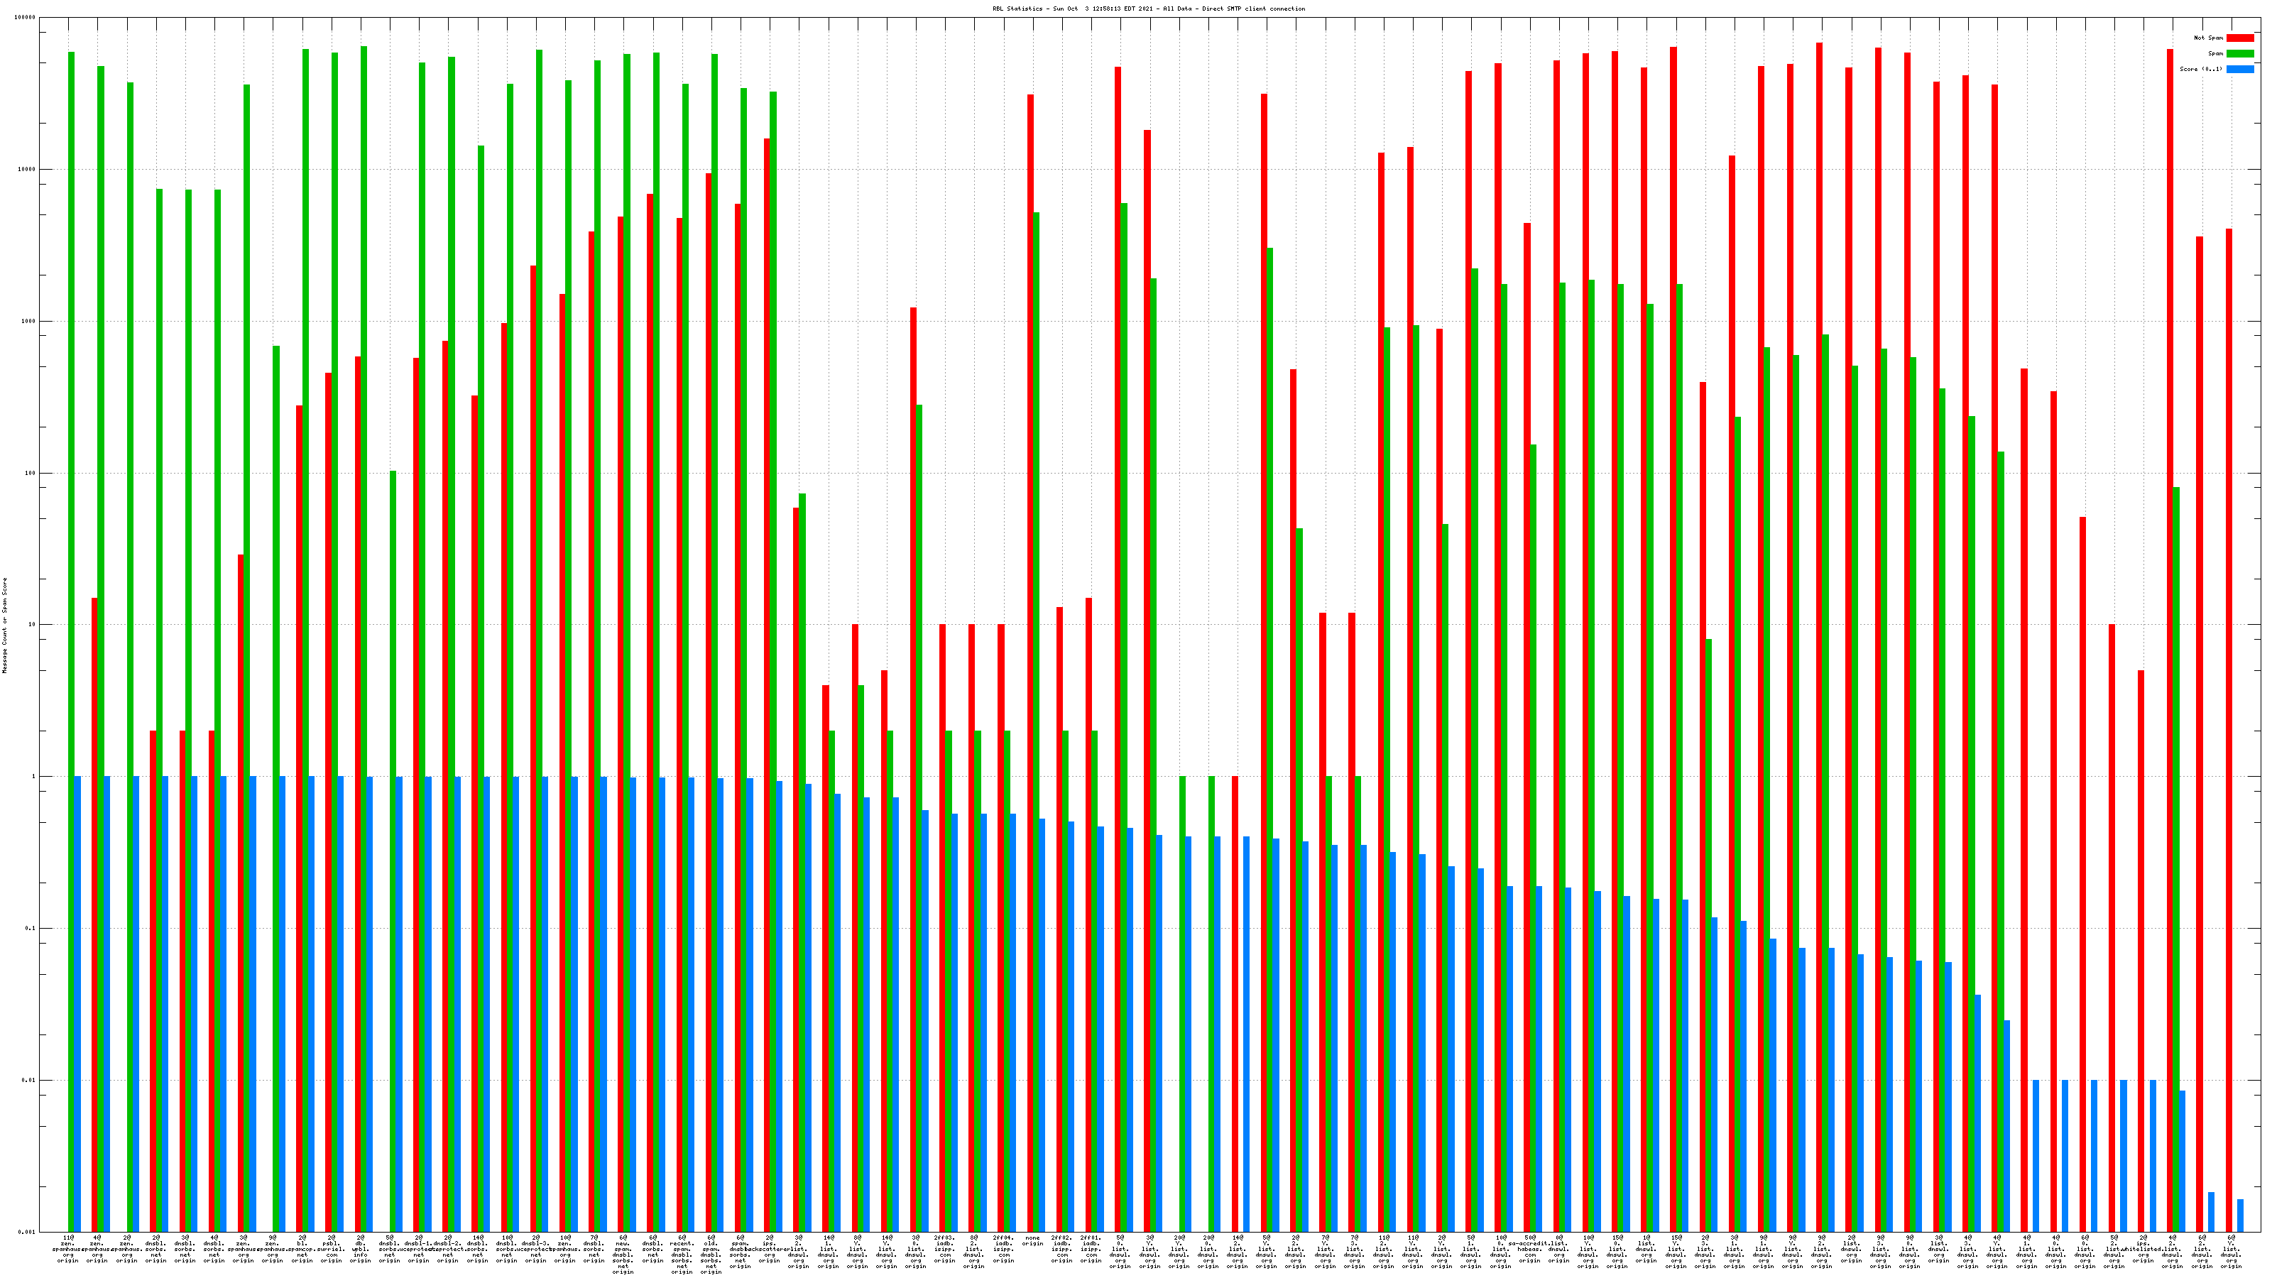Click the sa-accredit.habeas.com x-axis label
This screenshot has width=2272, height=1278.
(1529, 1249)
